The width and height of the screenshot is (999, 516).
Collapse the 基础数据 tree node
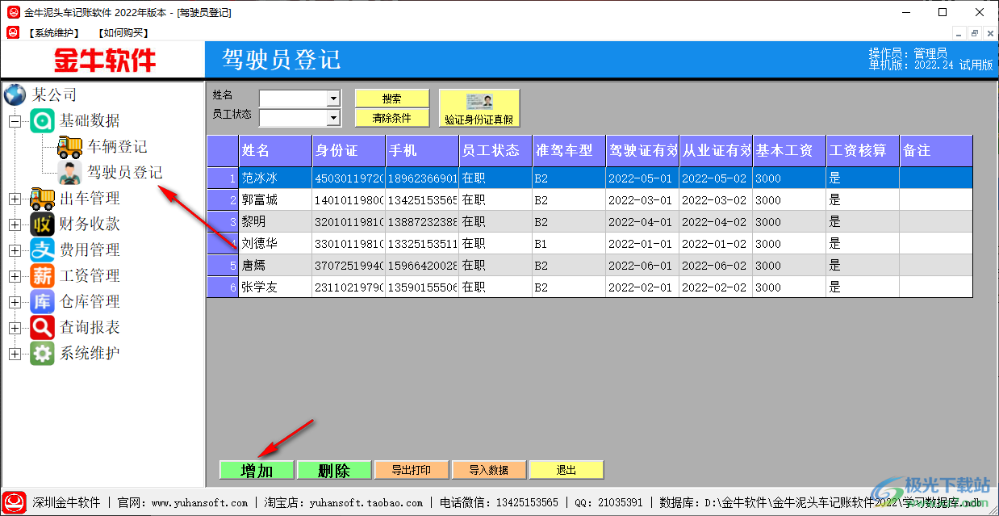[x=15, y=121]
